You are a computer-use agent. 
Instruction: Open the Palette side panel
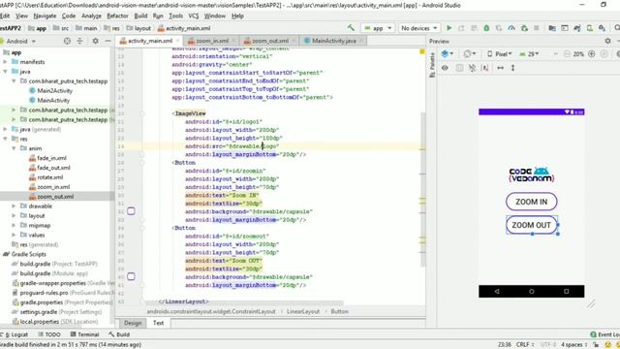(x=432, y=65)
